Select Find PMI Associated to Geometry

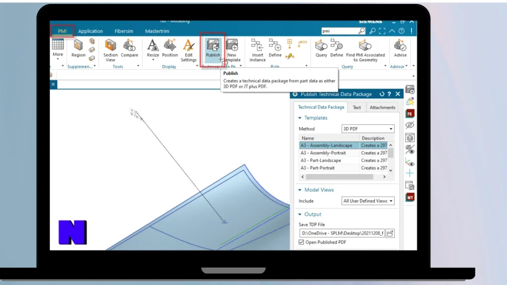coord(365,50)
